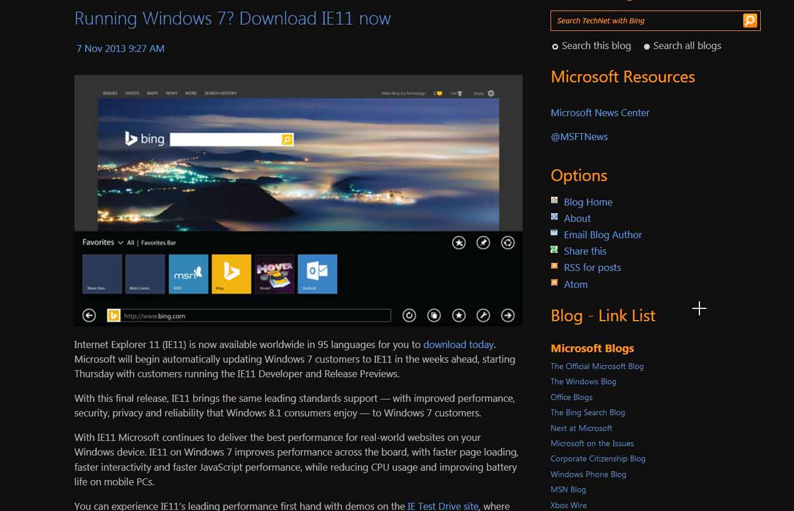
Task: Open the Office Blogs link
Action: pyautogui.click(x=572, y=397)
